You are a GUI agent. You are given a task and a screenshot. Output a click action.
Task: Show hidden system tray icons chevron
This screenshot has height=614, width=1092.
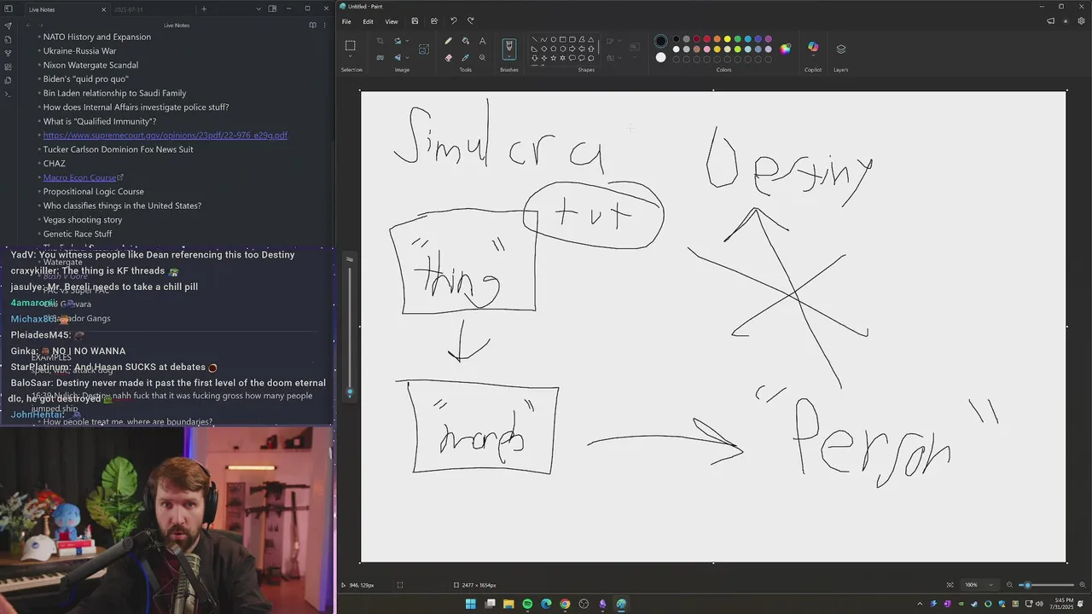click(x=920, y=604)
